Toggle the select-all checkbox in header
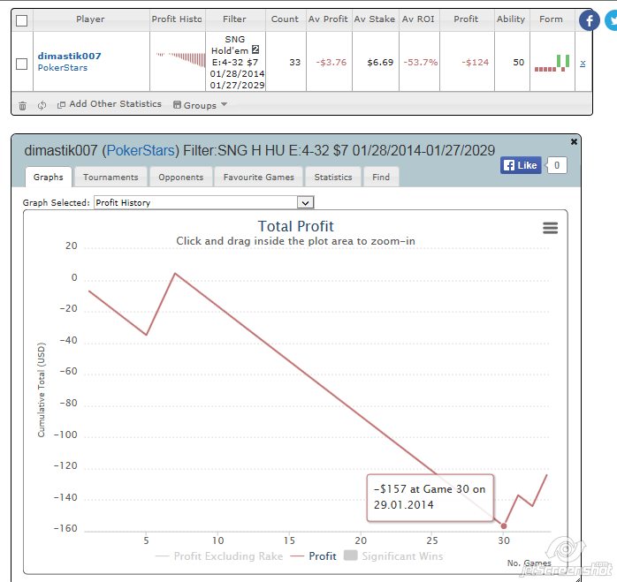The image size is (617, 582). 21,20
